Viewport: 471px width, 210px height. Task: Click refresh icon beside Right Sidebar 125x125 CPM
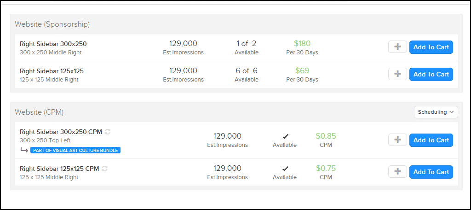pyautogui.click(x=104, y=169)
